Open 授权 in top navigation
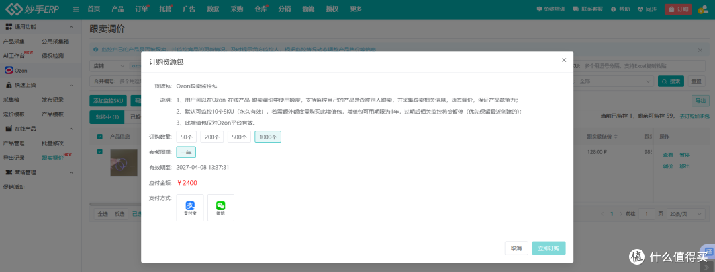Screen dimensions: 715x272 click(x=332, y=9)
